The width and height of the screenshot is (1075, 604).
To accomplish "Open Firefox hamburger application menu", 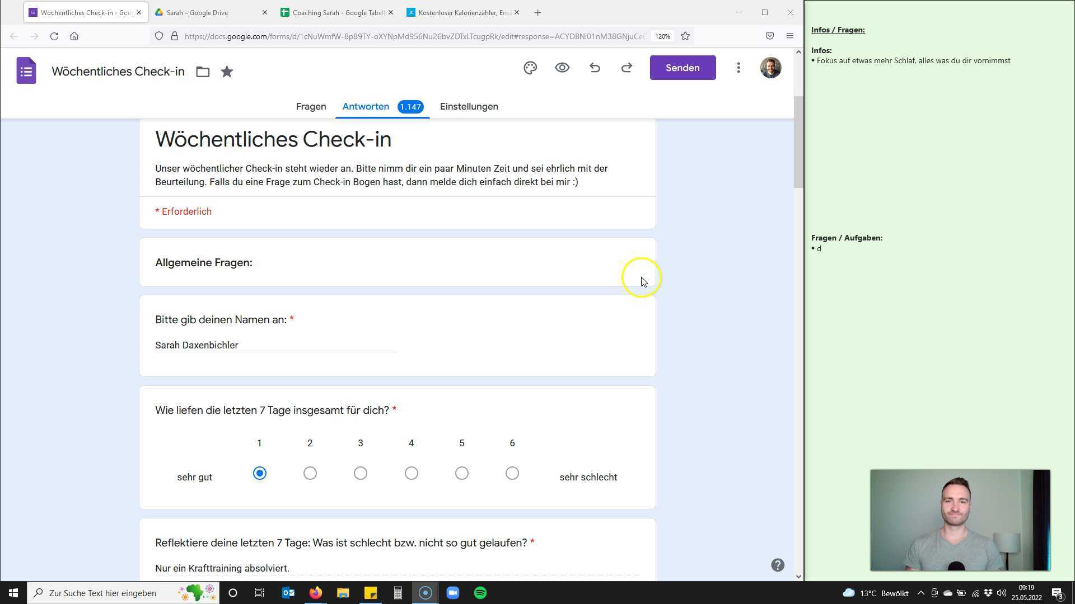I will pos(790,36).
